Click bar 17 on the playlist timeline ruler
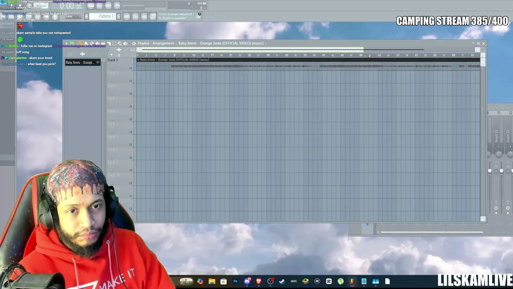The height and width of the screenshot is (289, 513). coord(212,55)
